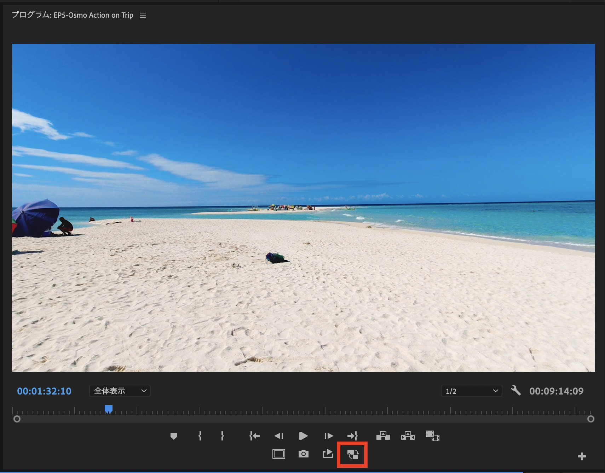Toggle Safe Margins display
This screenshot has width=605, height=473.
tap(279, 454)
